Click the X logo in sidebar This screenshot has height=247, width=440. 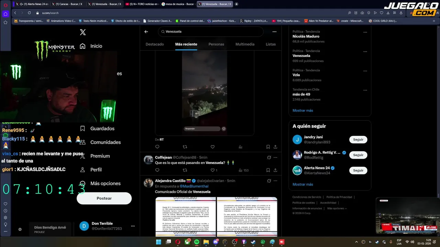tap(82, 32)
